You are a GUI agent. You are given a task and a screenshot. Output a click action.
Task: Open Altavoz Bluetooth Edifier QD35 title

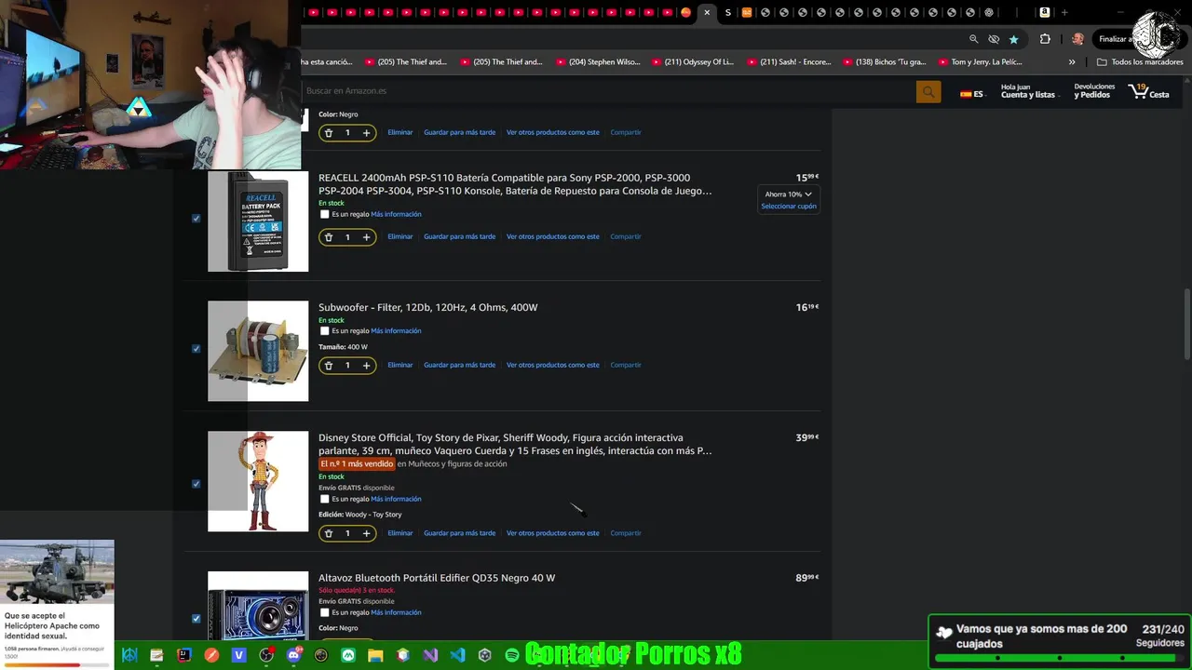(x=437, y=578)
